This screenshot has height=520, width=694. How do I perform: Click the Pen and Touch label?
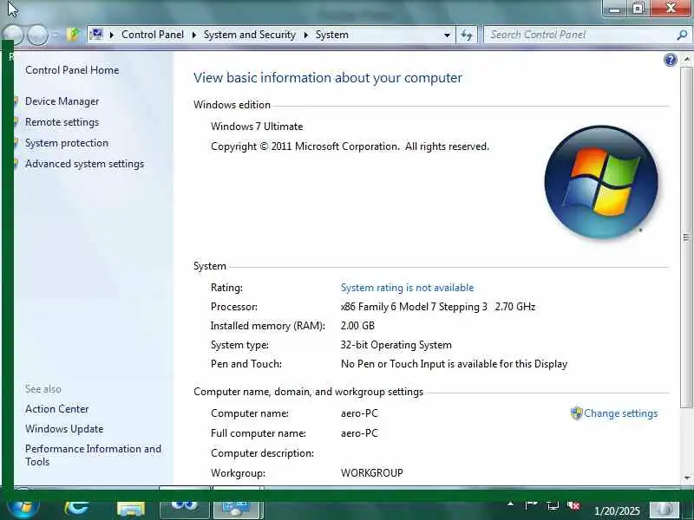246,364
